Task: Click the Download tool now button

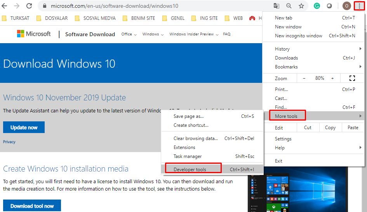Action: point(32,206)
